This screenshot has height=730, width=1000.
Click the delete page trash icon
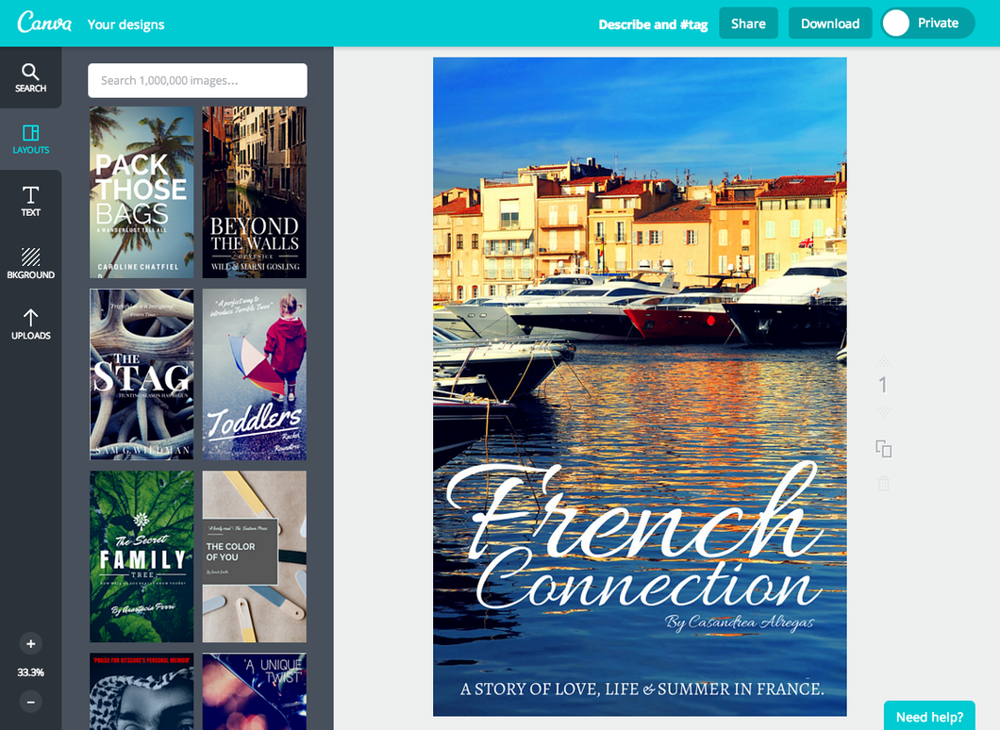[x=883, y=483]
